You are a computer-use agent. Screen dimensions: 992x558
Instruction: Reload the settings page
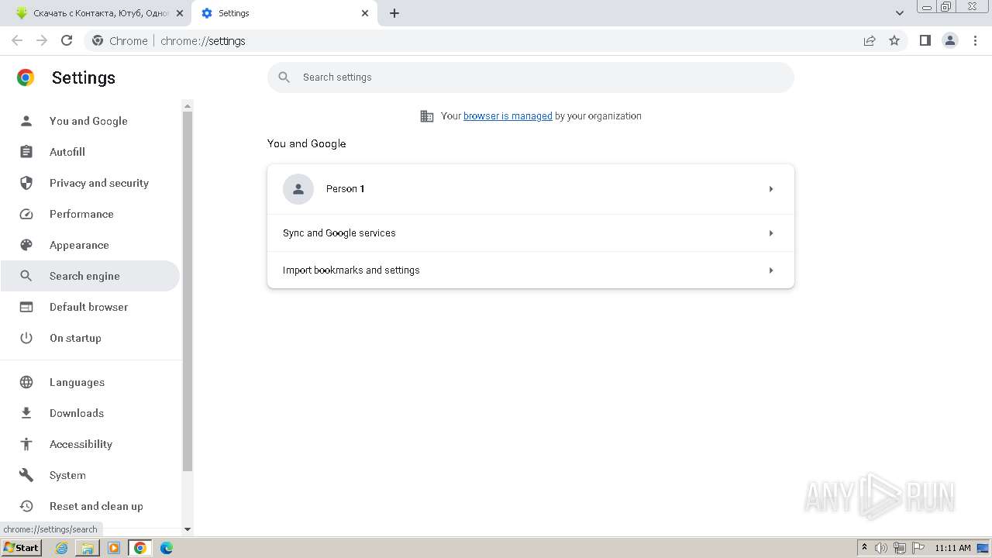click(x=67, y=40)
